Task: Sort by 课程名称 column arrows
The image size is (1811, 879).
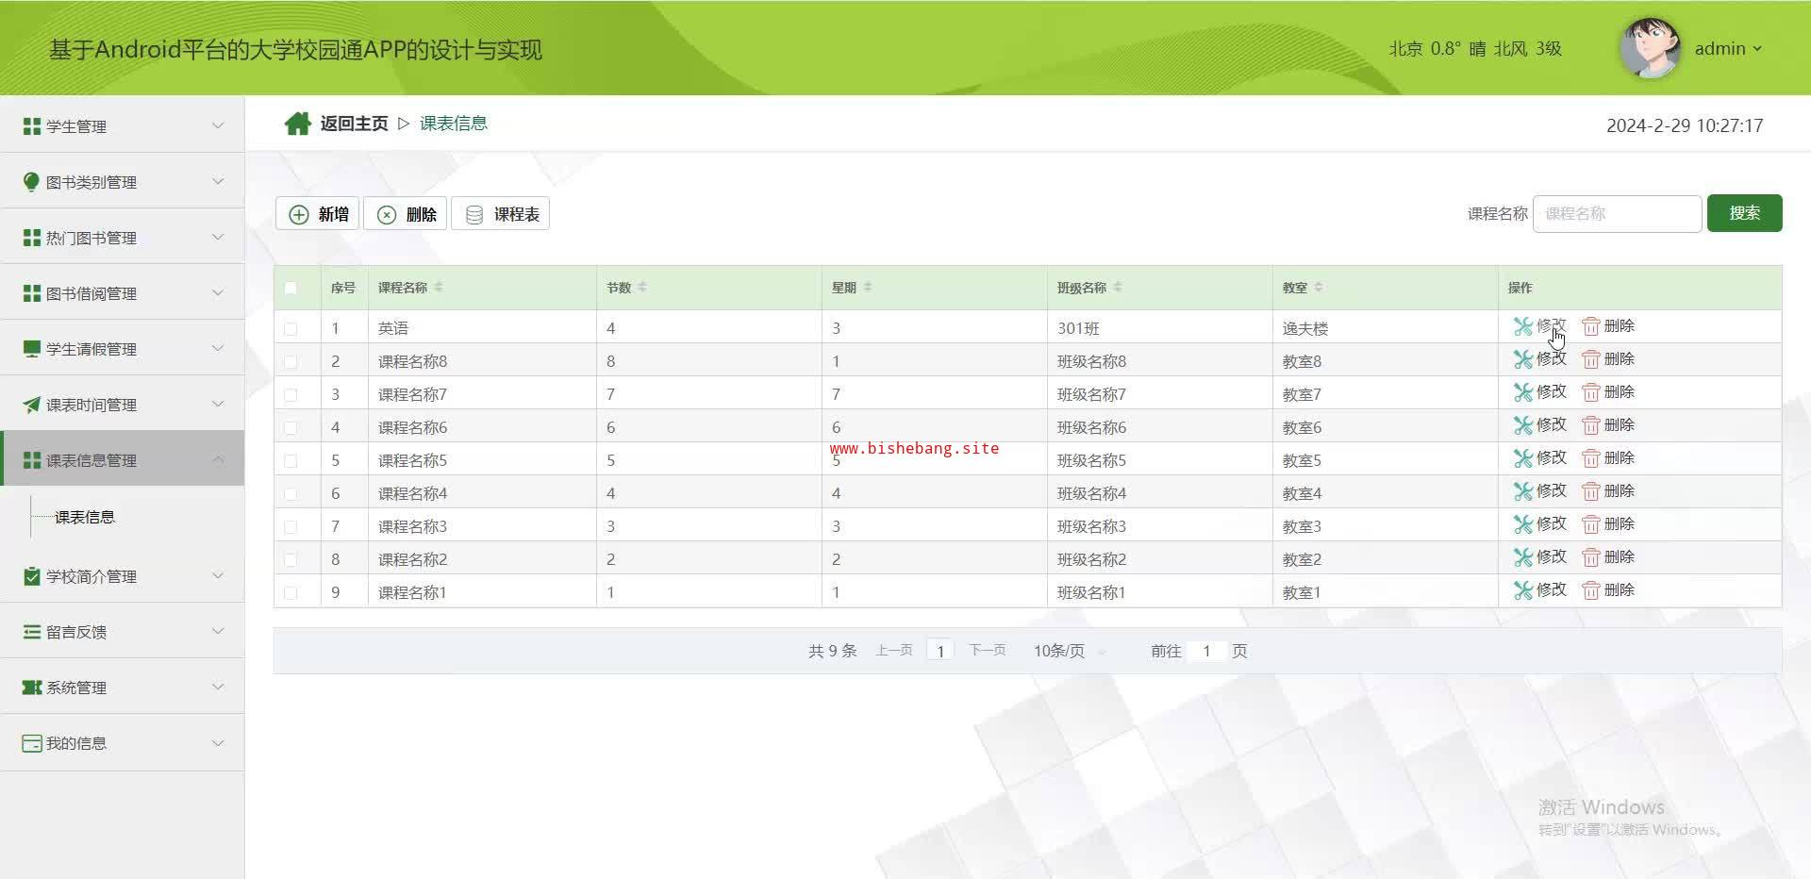Action: coord(439,287)
